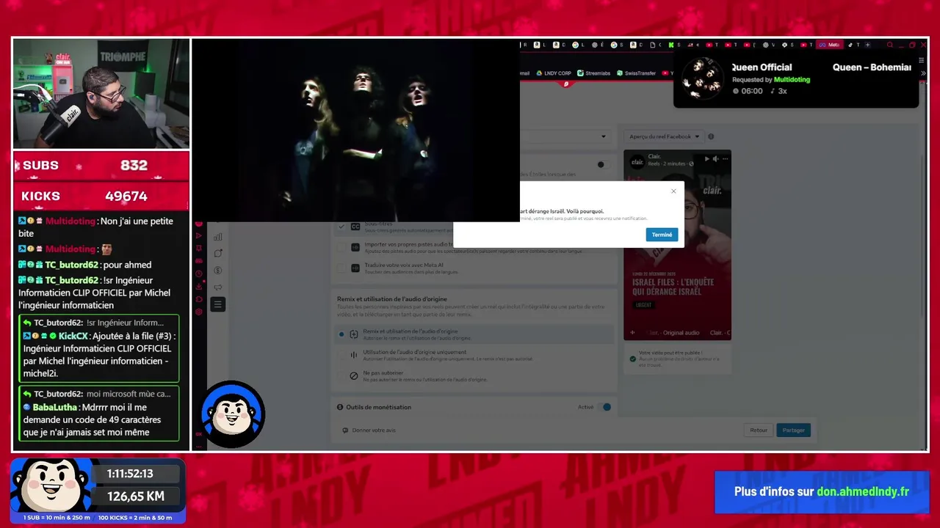Click the pink clock icon in the browser sidebar
This screenshot has height=528, width=940.
(x=198, y=274)
